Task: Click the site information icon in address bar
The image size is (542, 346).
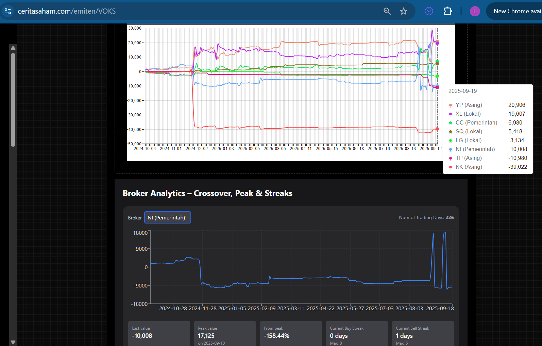Action: [x=8, y=11]
